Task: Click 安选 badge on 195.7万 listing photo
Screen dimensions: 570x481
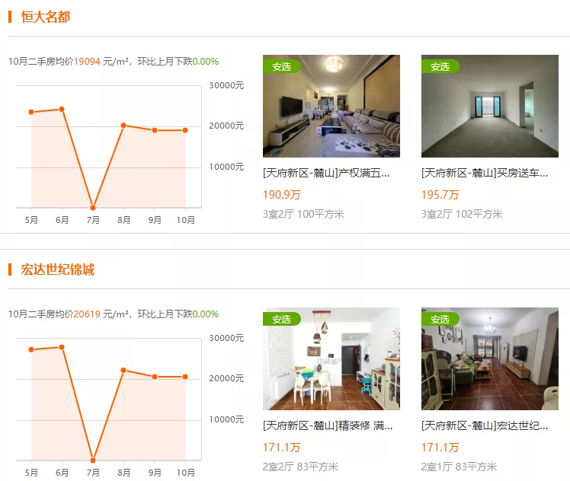Action: click(440, 66)
